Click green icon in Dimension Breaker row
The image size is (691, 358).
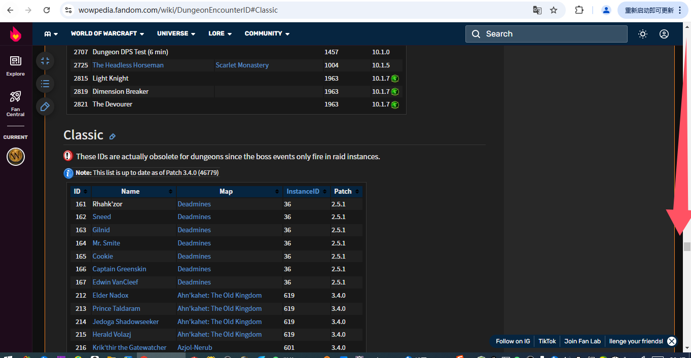click(x=395, y=92)
